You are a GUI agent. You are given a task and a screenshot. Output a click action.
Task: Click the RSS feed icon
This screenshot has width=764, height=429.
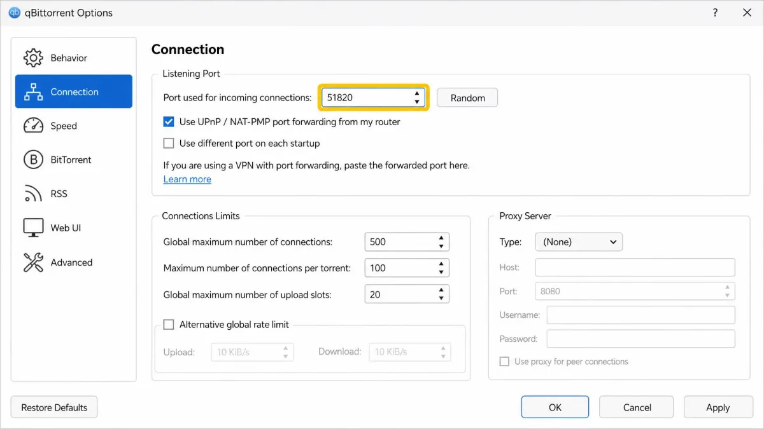tap(33, 194)
